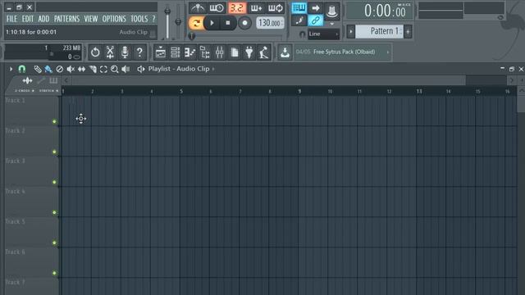
Task: Toggle pattern/song mode button
Action: point(196,23)
